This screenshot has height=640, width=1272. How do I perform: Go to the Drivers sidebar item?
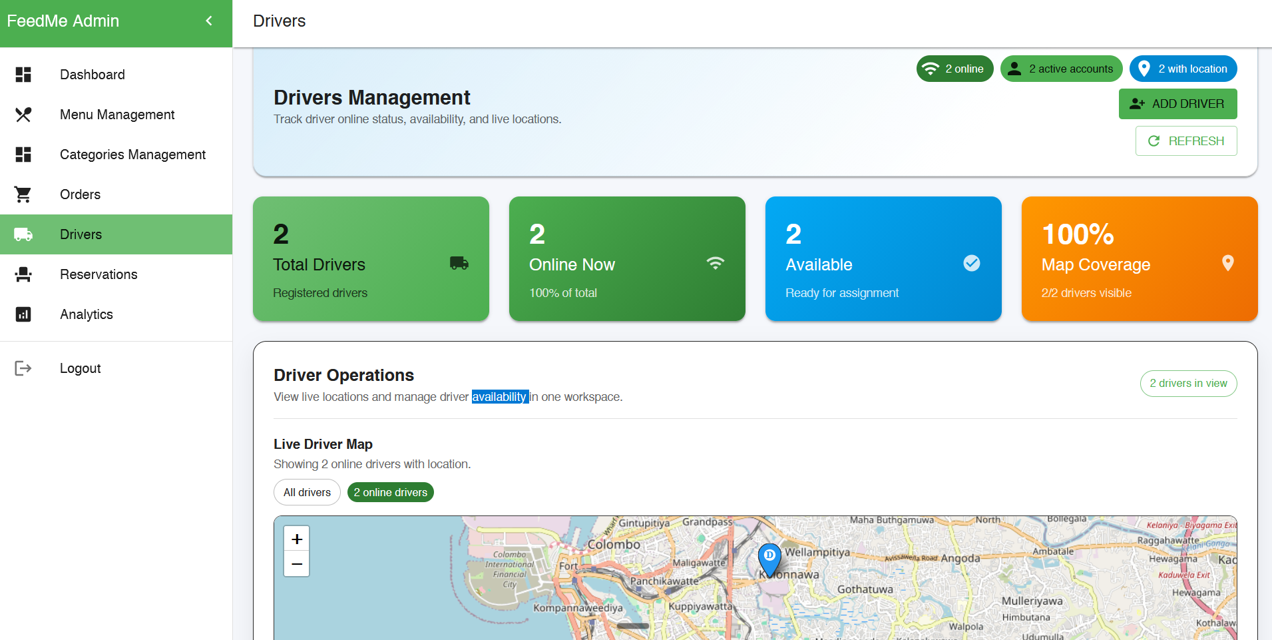(x=81, y=234)
